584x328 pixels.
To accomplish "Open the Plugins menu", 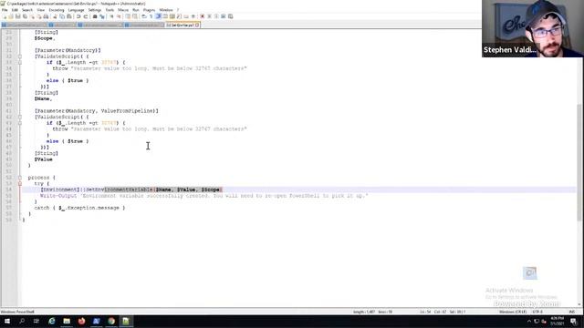I will click(x=149, y=10).
